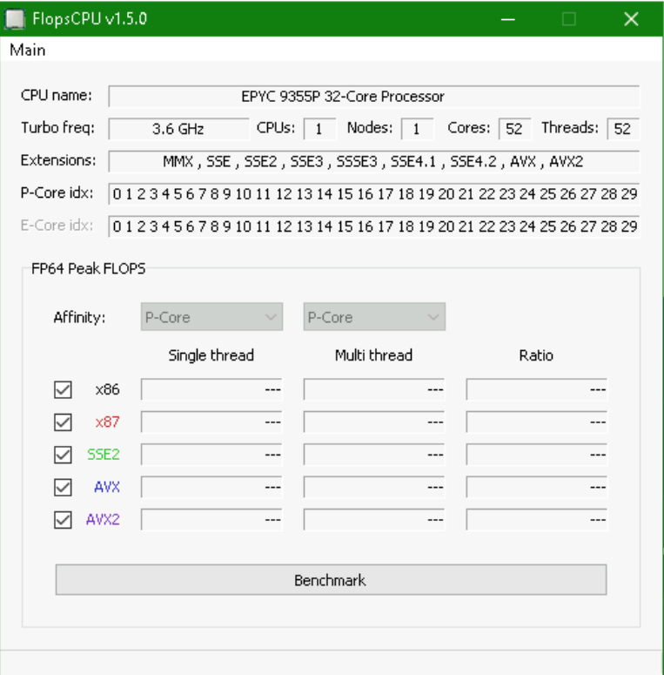Click the P-Core idx field

[x=373, y=193]
